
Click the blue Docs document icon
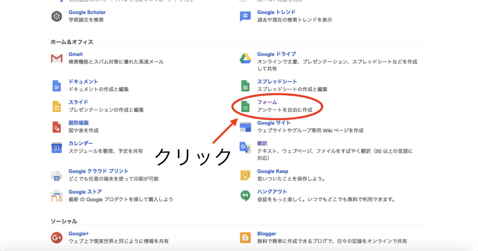click(56, 86)
